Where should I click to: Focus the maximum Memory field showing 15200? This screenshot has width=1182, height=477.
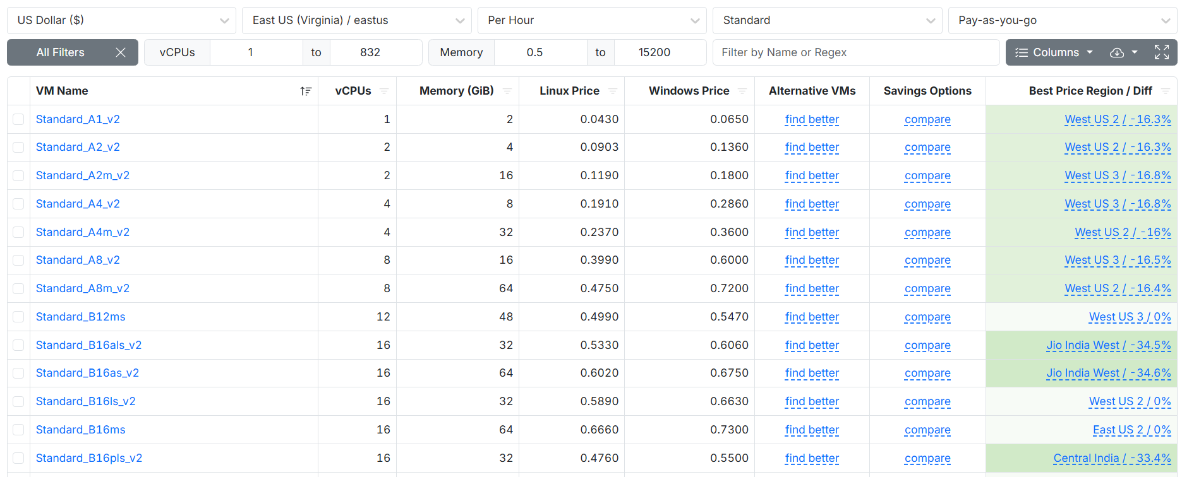[660, 52]
